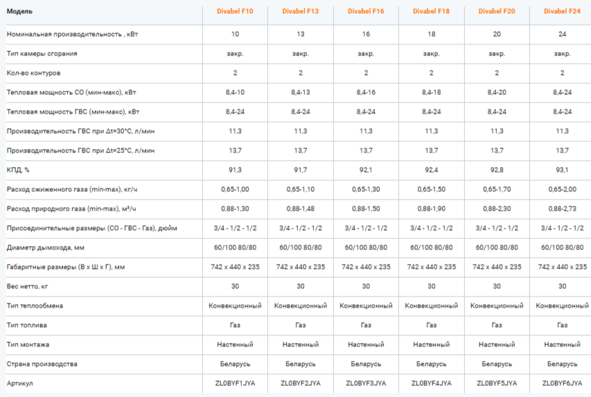Click row label 'Производительность ГВС при Δt=30°C'
The height and width of the screenshot is (397, 591).
point(69,131)
